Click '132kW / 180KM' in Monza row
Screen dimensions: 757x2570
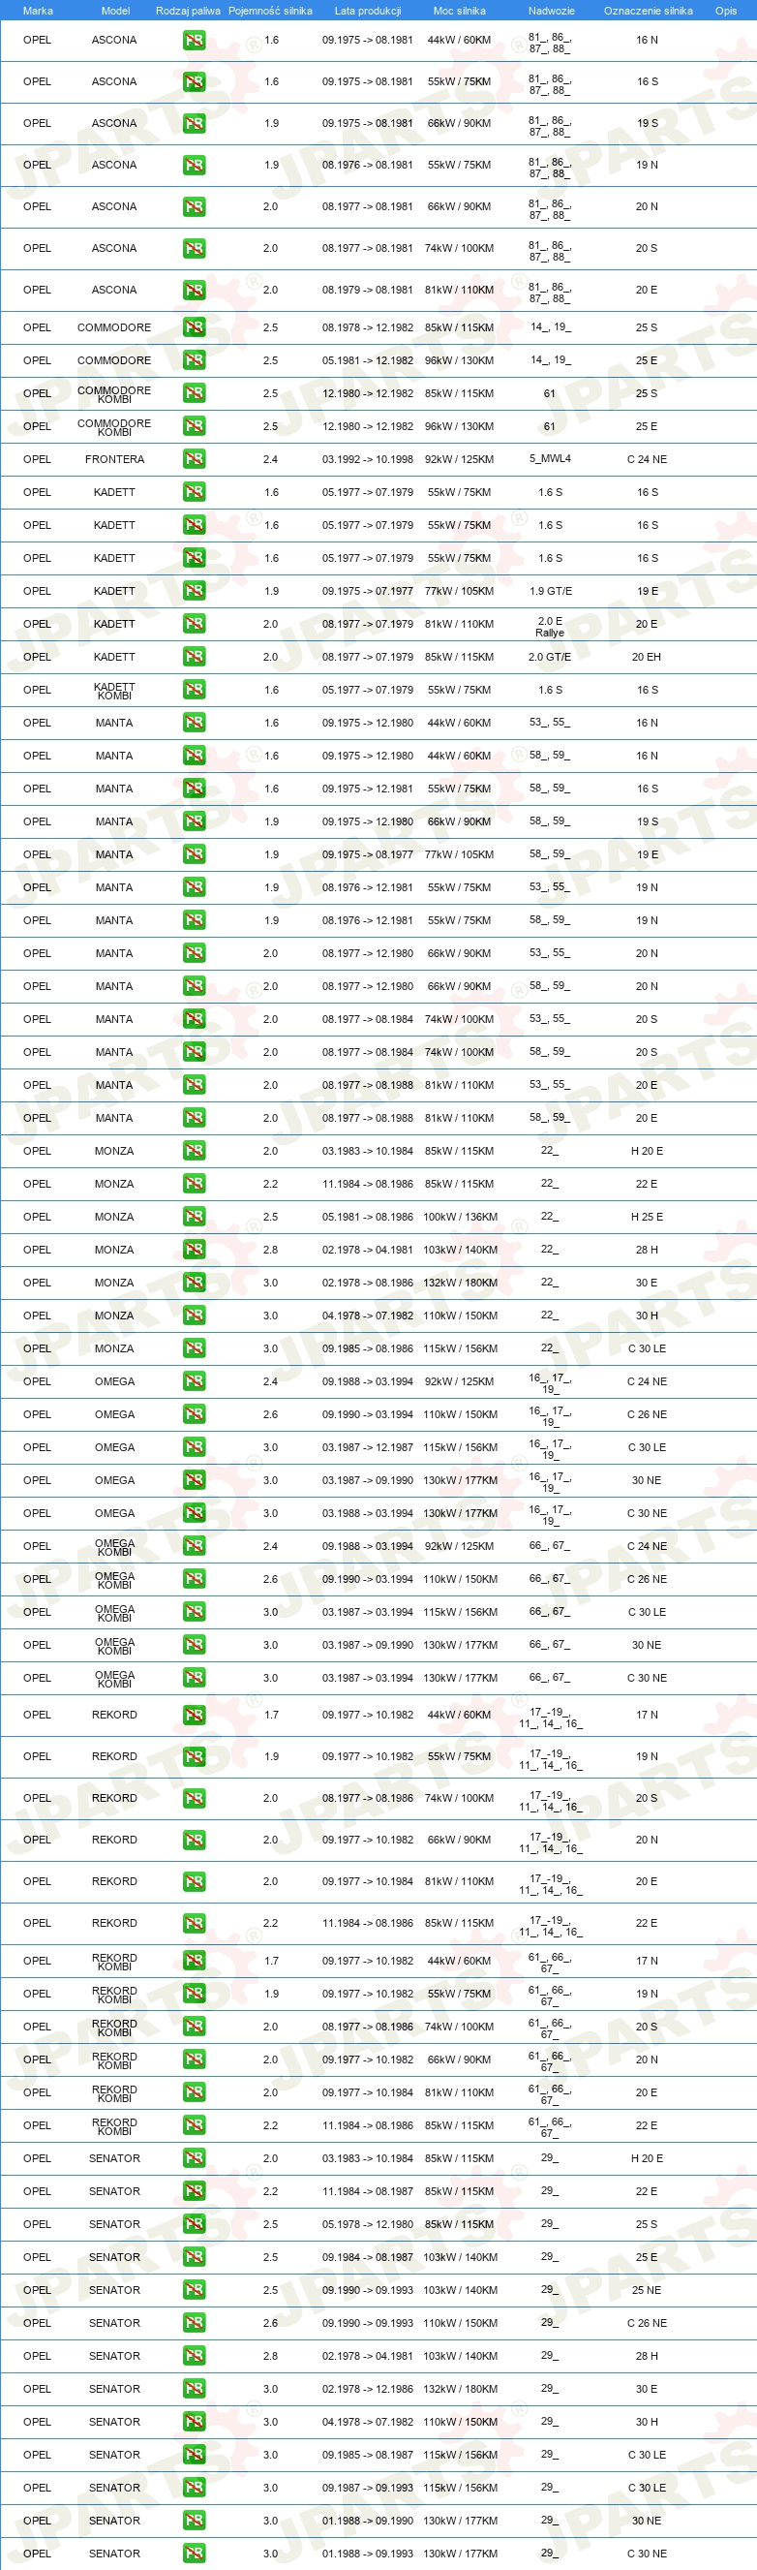460,1282
